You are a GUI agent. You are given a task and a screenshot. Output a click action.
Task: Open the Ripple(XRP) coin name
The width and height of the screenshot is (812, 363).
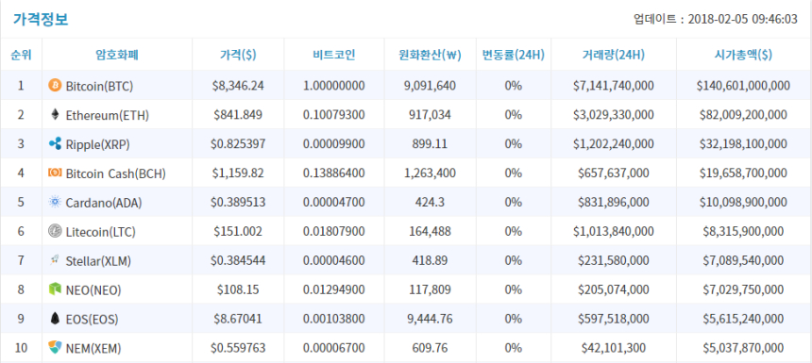click(x=97, y=144)
